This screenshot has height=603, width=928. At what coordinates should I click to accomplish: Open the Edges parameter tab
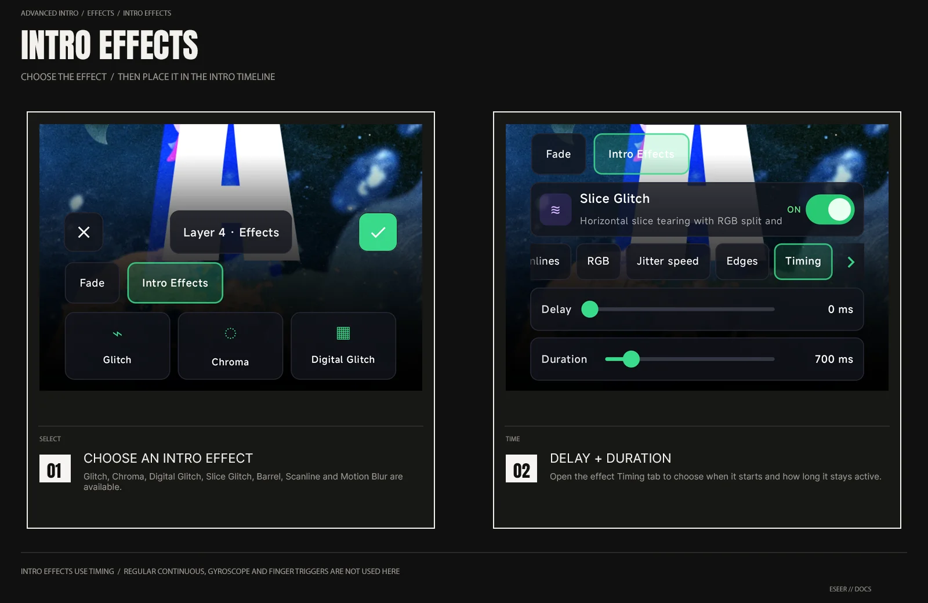[742, 261]
